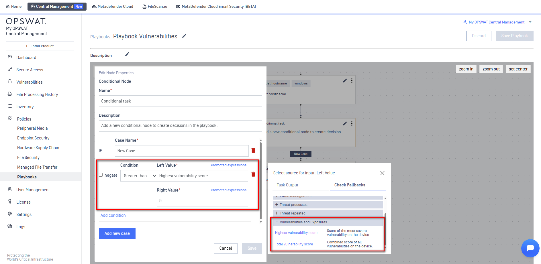Open Metadefender Cloud from top bar
Viewport: 541px width, 264px height.
click(x=113, y=6)
